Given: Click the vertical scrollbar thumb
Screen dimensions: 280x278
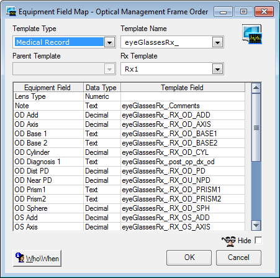Looking at the screenshot, I should (x=256, y=127).
